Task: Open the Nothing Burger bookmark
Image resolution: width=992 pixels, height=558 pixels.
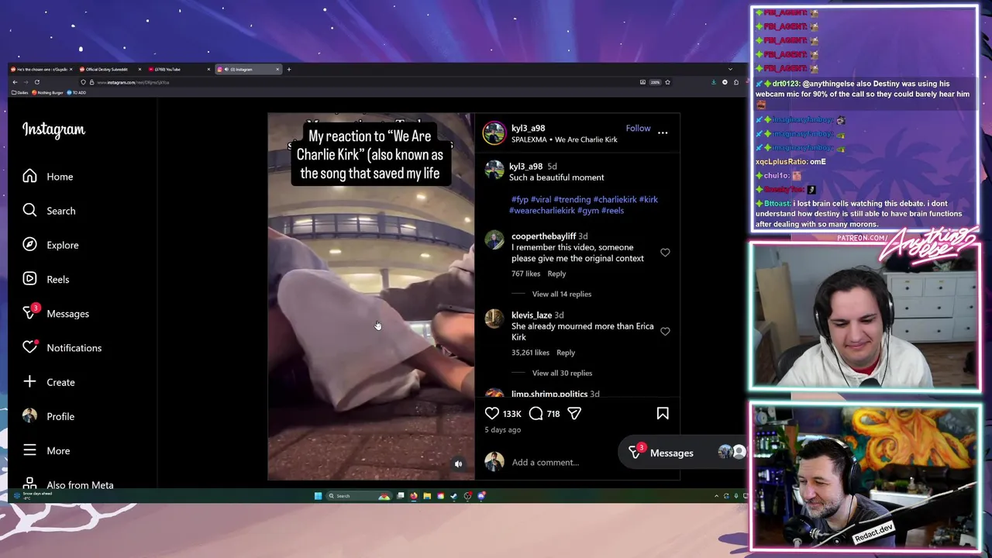Action: pyautogui.click(x=47, y=93)
